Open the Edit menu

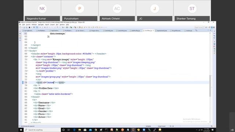tap(23, 25)
